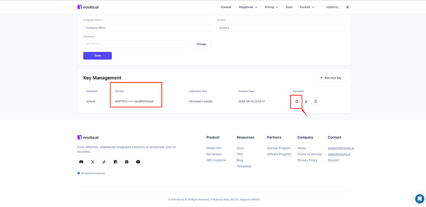426x207 pixels.
Task: Copy the default API key
Action: pos(297,101)
